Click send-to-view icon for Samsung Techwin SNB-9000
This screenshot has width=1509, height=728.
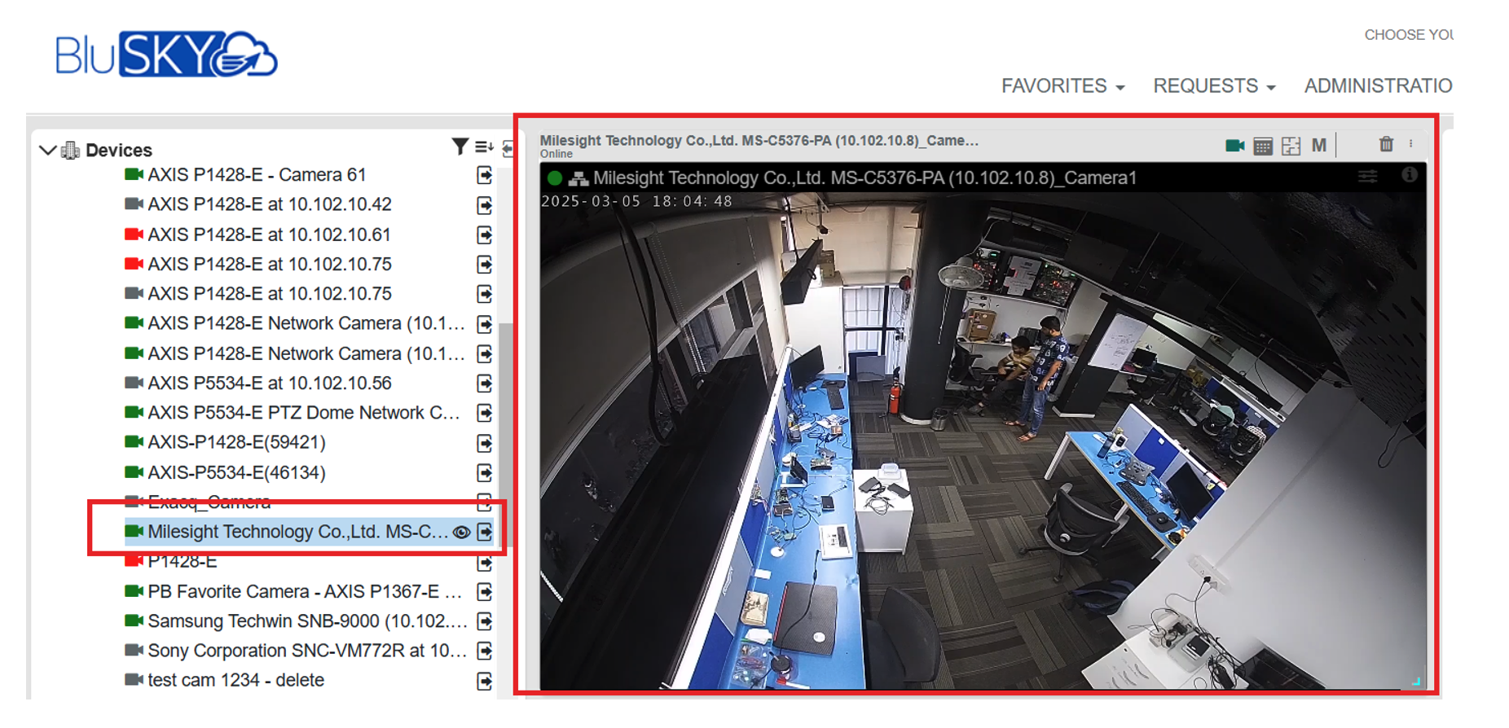pyautogui.click(x=485, y=621)
